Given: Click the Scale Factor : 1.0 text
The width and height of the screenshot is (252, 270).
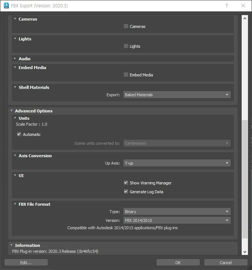Looking at the screenshot, I should pos(32,124).
